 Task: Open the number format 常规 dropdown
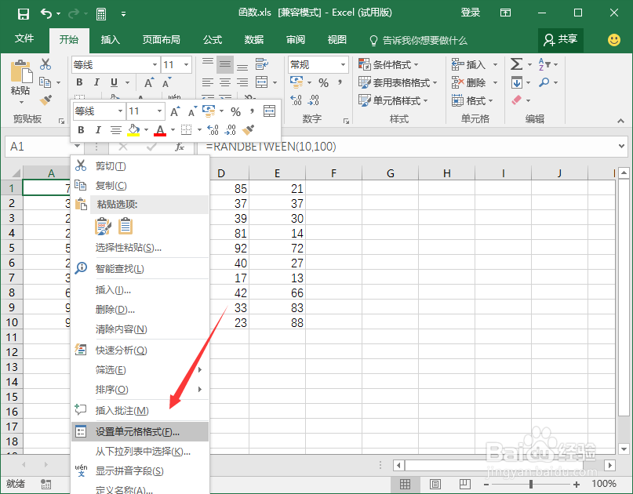[x=343, y=64]
